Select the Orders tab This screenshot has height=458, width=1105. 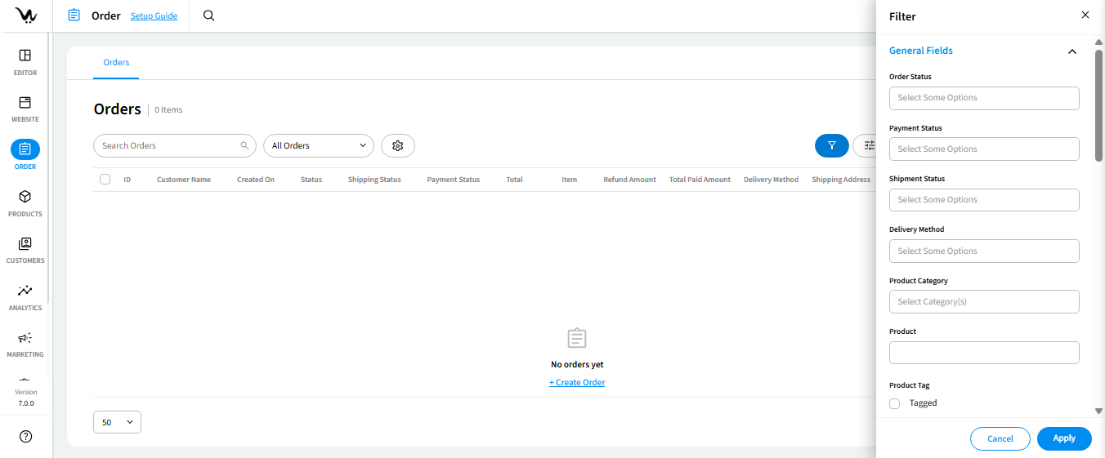[116, 63]
